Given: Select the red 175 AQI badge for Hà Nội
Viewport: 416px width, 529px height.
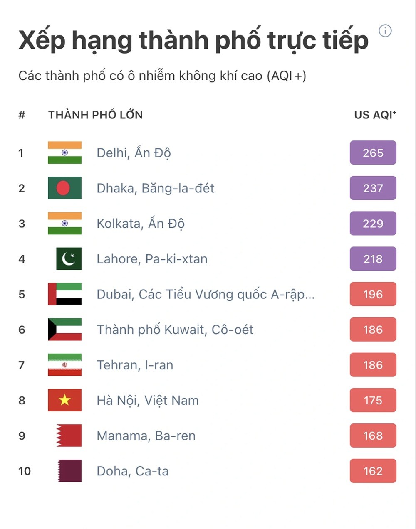Looking at the screenshot, I should coord(373,400).
